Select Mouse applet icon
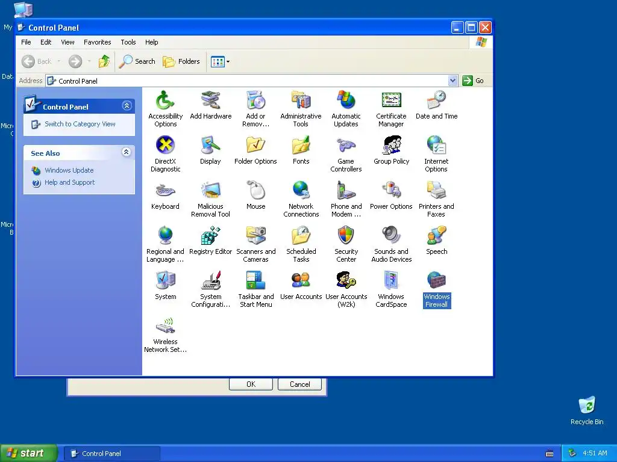Image resolution: width=617 pixels, height=462 pixels. coord(255,191)
